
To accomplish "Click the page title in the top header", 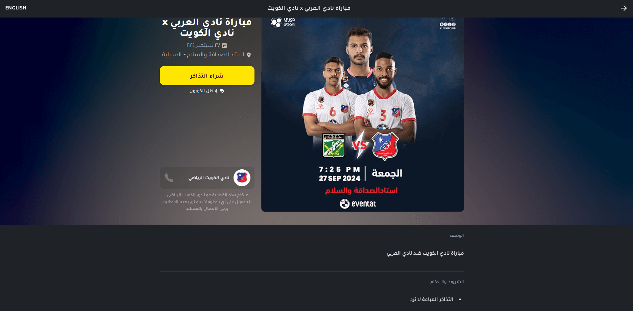I will [309, 8].
